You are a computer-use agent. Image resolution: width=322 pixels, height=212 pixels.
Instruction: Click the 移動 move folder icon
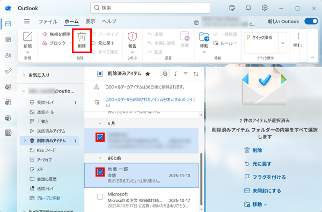pos(204,37)
